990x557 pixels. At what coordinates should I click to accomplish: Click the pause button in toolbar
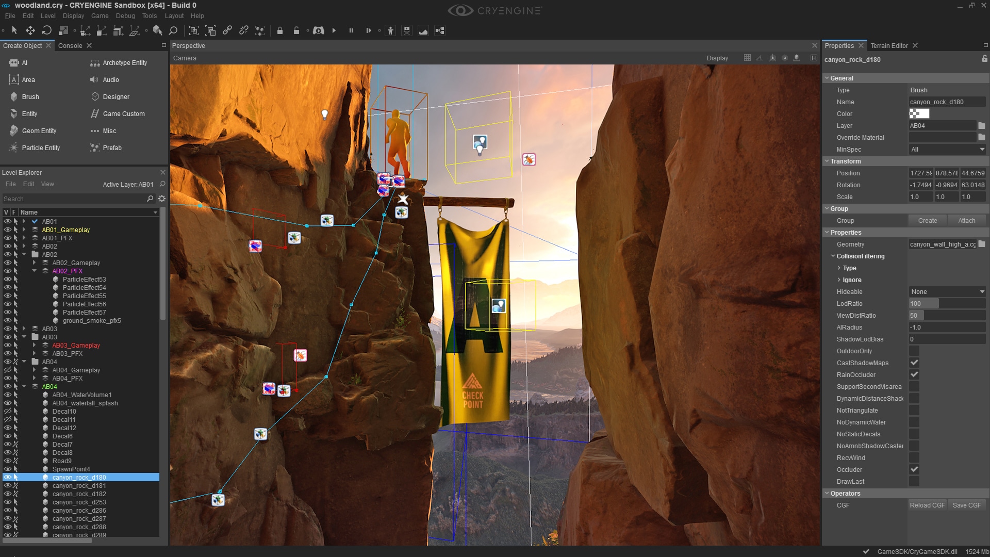pyautogui.click(x=351, y=31)
